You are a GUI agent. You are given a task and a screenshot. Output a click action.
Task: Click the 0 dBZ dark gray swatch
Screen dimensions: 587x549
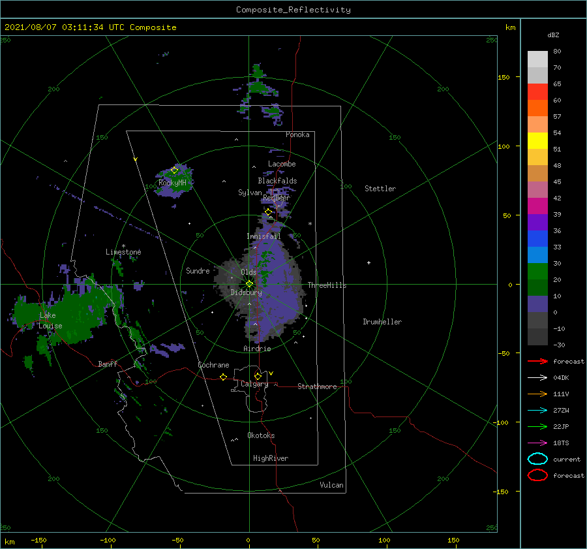pyautogui.click(x=537, y=320)
